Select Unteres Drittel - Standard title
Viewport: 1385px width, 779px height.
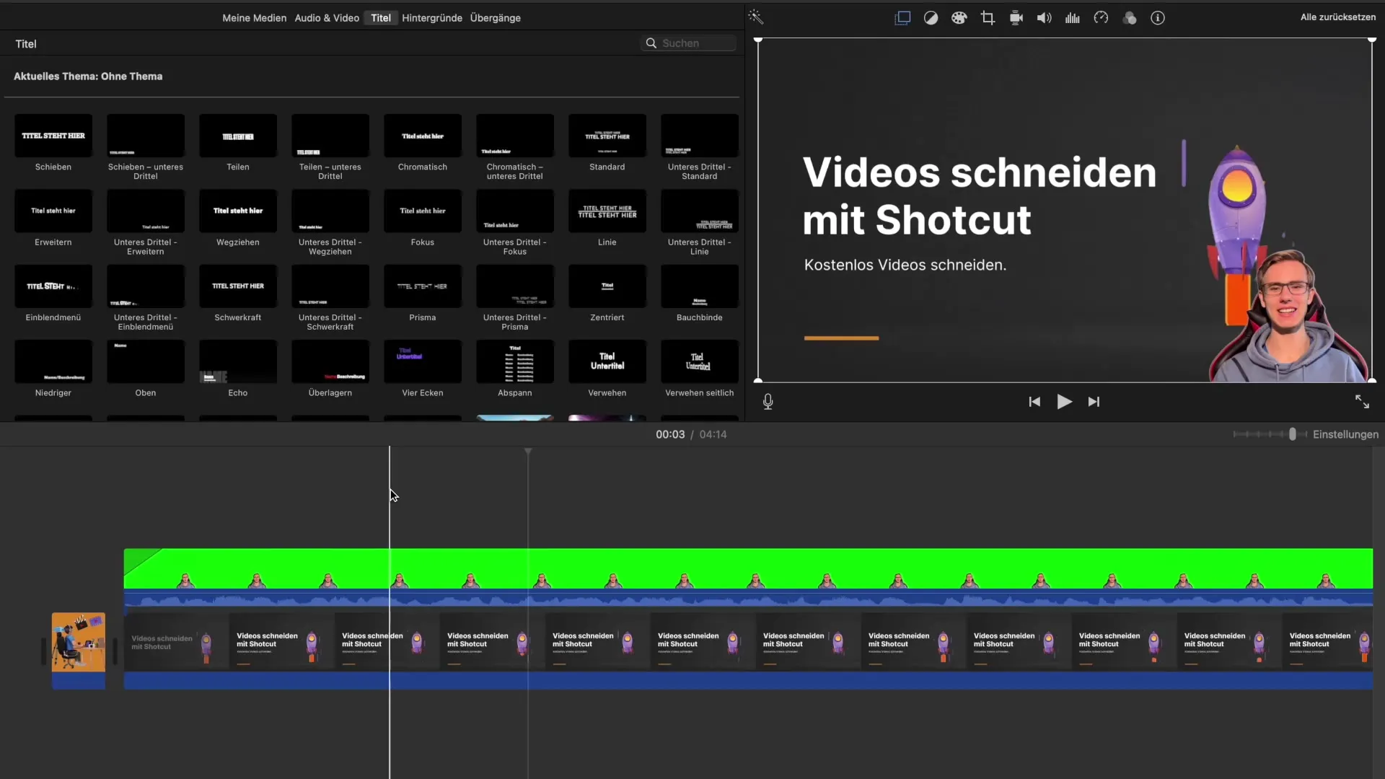click(x=700, y=136)
